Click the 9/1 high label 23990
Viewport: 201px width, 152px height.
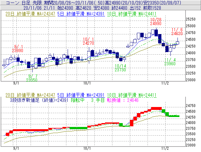click(18, 49)
